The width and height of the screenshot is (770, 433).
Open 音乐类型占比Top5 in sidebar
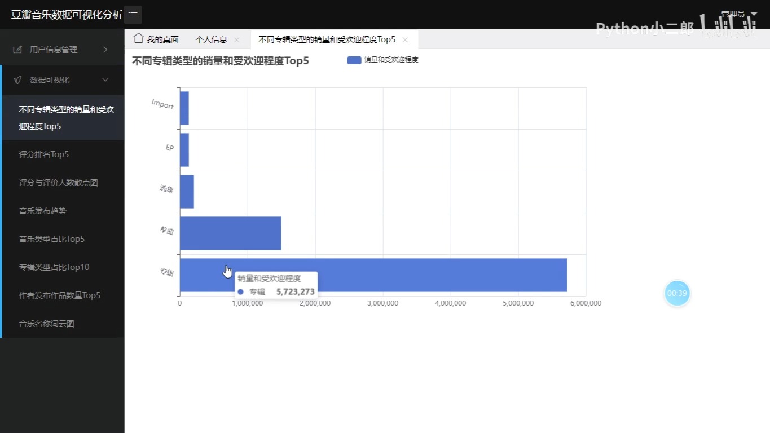pyautogui.click(x=62, y=239)
